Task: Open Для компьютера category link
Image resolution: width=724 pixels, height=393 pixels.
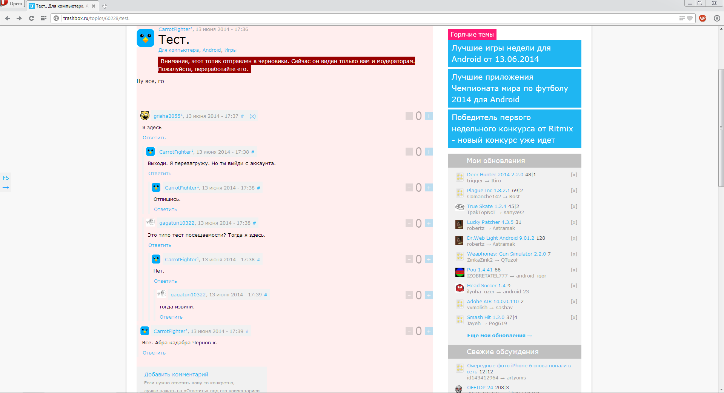Action: (178, 50)
